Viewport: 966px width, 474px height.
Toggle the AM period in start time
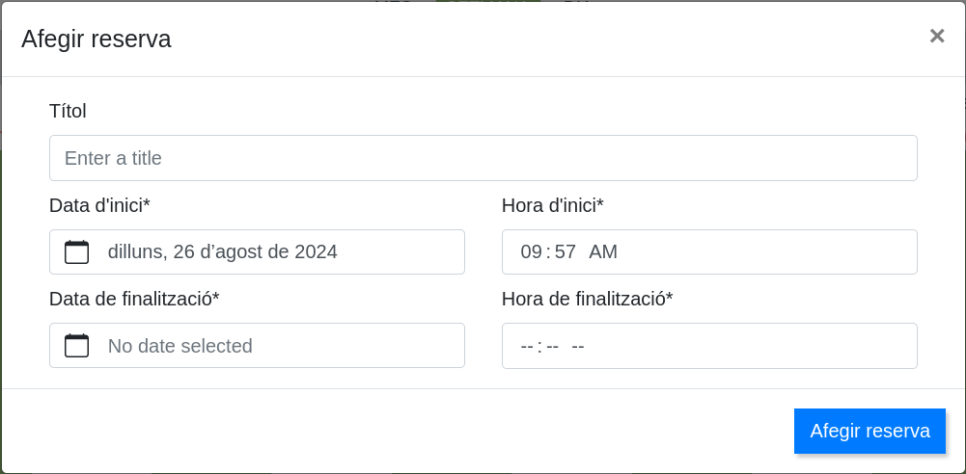click(x=603, y=252)
